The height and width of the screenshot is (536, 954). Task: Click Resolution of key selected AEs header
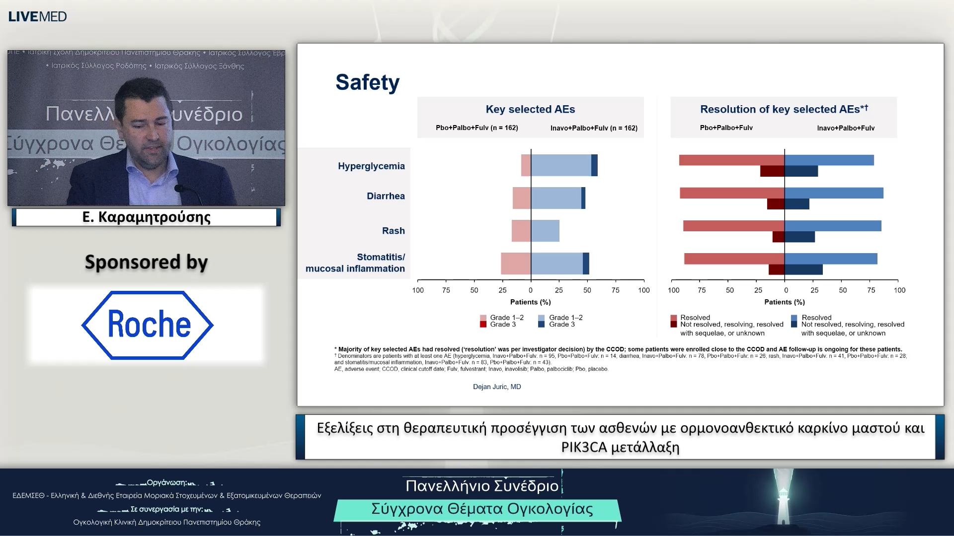(784, 109)
